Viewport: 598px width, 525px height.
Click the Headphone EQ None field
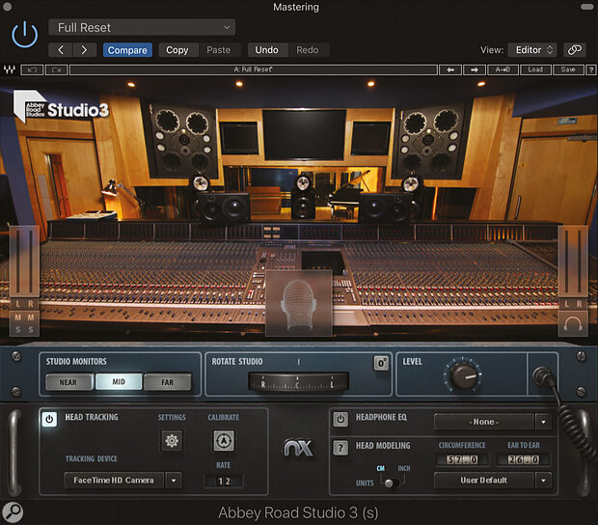(483, 422)
